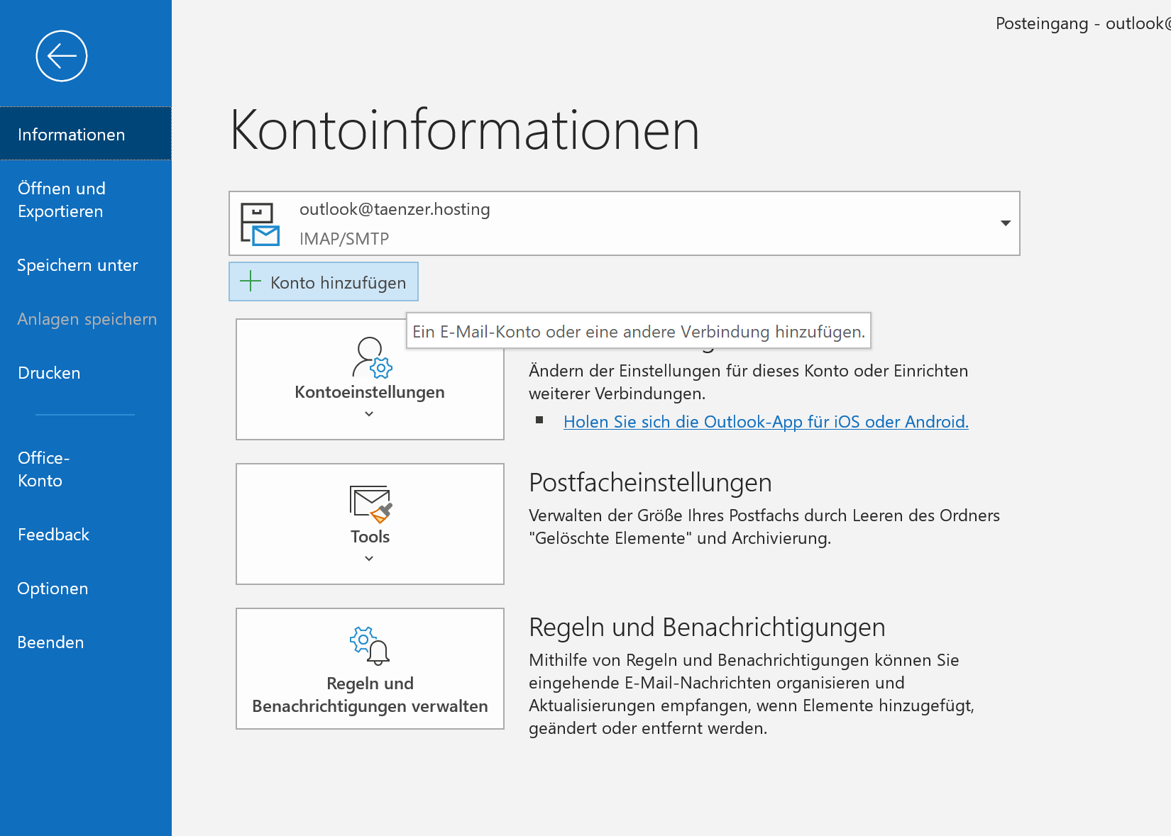This screenshot has width=1171, height=836.
Task: Click the green plus icon for adding account
Action: click(251, 282)
